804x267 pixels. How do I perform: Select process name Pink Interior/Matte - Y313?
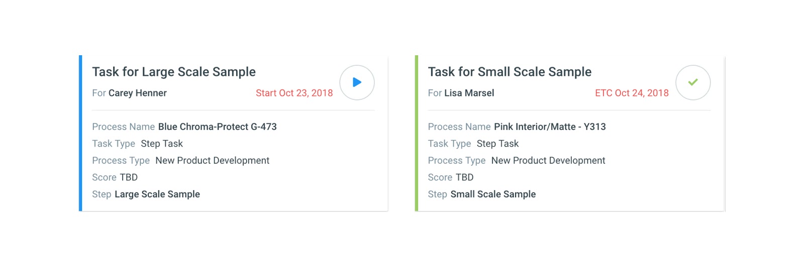[550, 126]
